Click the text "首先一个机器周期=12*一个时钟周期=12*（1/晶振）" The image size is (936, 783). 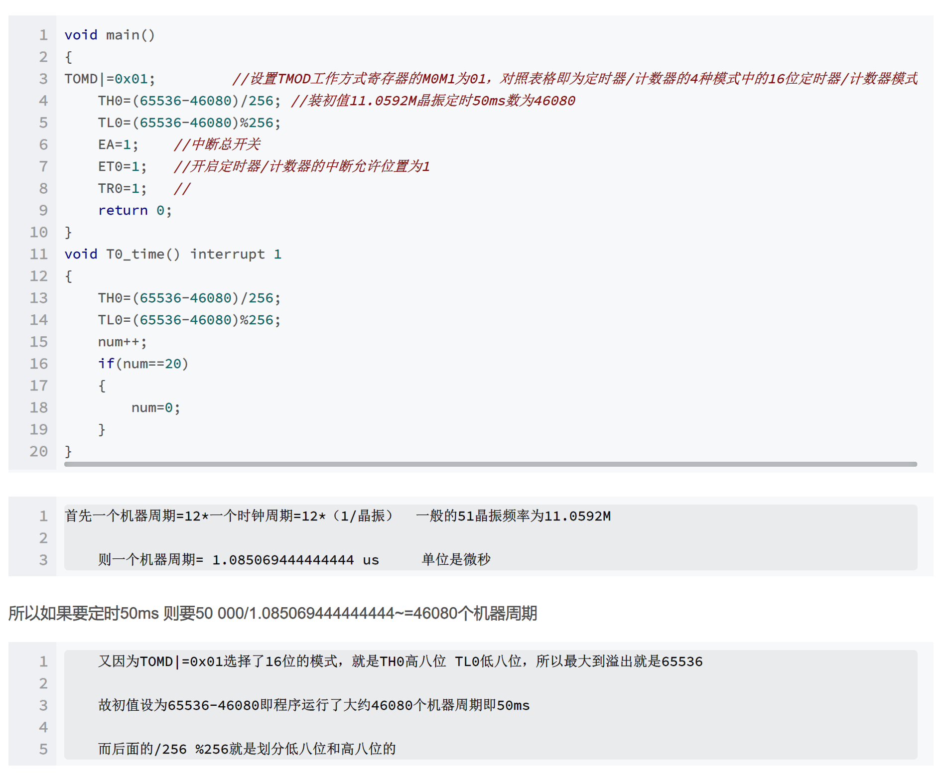tap(229, 516)
